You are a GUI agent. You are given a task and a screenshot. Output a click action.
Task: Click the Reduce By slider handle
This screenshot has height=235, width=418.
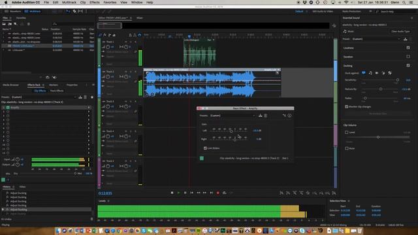[x=381, y=89]
